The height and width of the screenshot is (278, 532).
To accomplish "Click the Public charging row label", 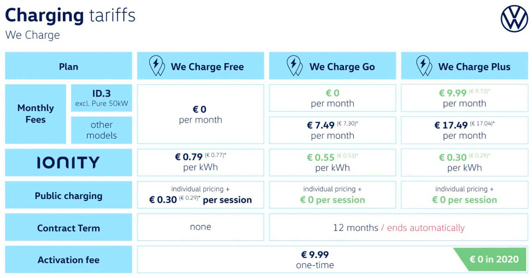I will tap(69, 195).
